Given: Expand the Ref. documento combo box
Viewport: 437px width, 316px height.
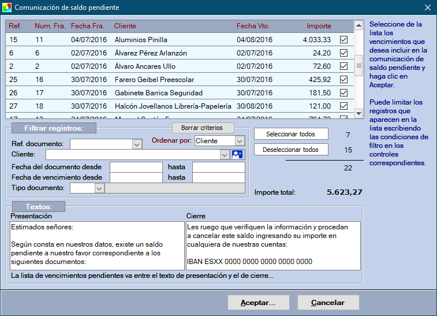Looking at the screenshot, I should [x=137, y=144].
